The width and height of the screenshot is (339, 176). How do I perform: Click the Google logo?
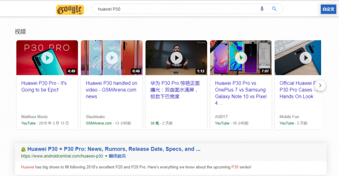click(70, 9)
